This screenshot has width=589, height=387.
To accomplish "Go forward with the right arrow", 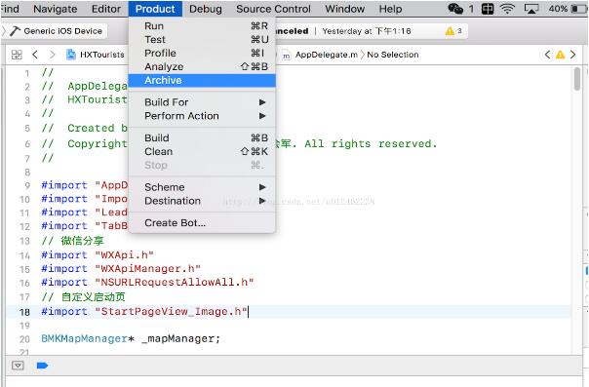I will click(53, 55).
